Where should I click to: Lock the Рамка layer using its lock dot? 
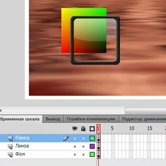click(83, 139)
